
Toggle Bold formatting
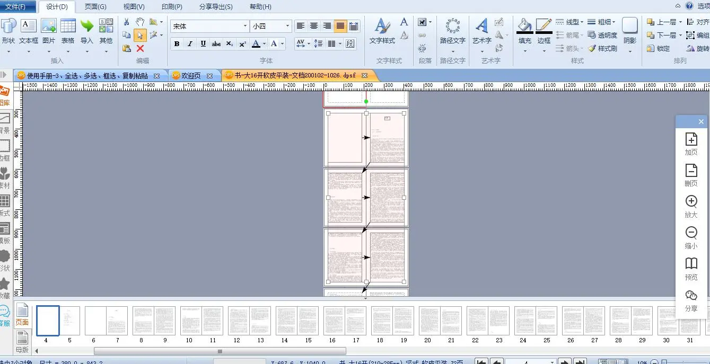177,44
